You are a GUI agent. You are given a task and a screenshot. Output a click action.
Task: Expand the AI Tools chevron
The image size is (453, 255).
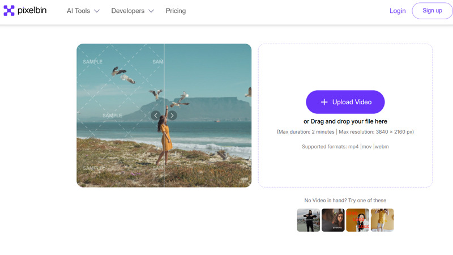pos(97,11)
